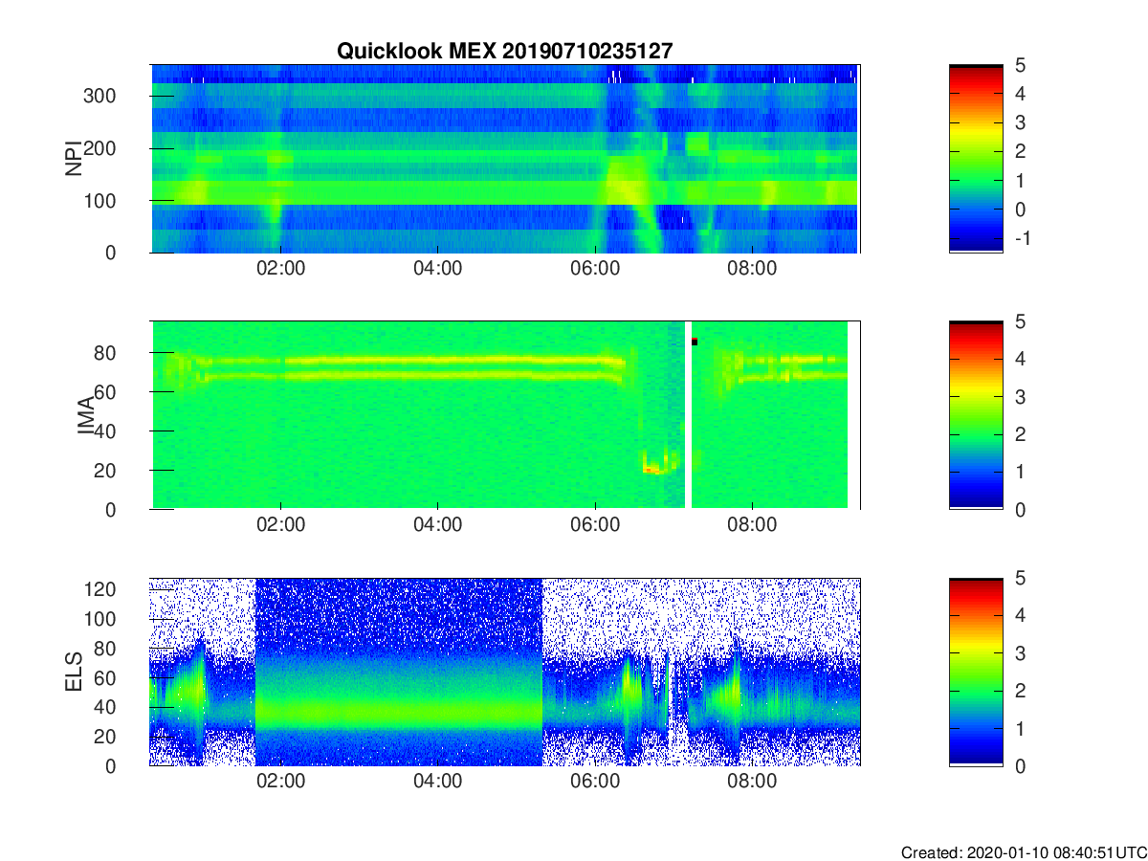Screen dimensions: 1148x861
Task: Click the NPI panel color bar
Action: pyautogui.click(x=976, y=159)
